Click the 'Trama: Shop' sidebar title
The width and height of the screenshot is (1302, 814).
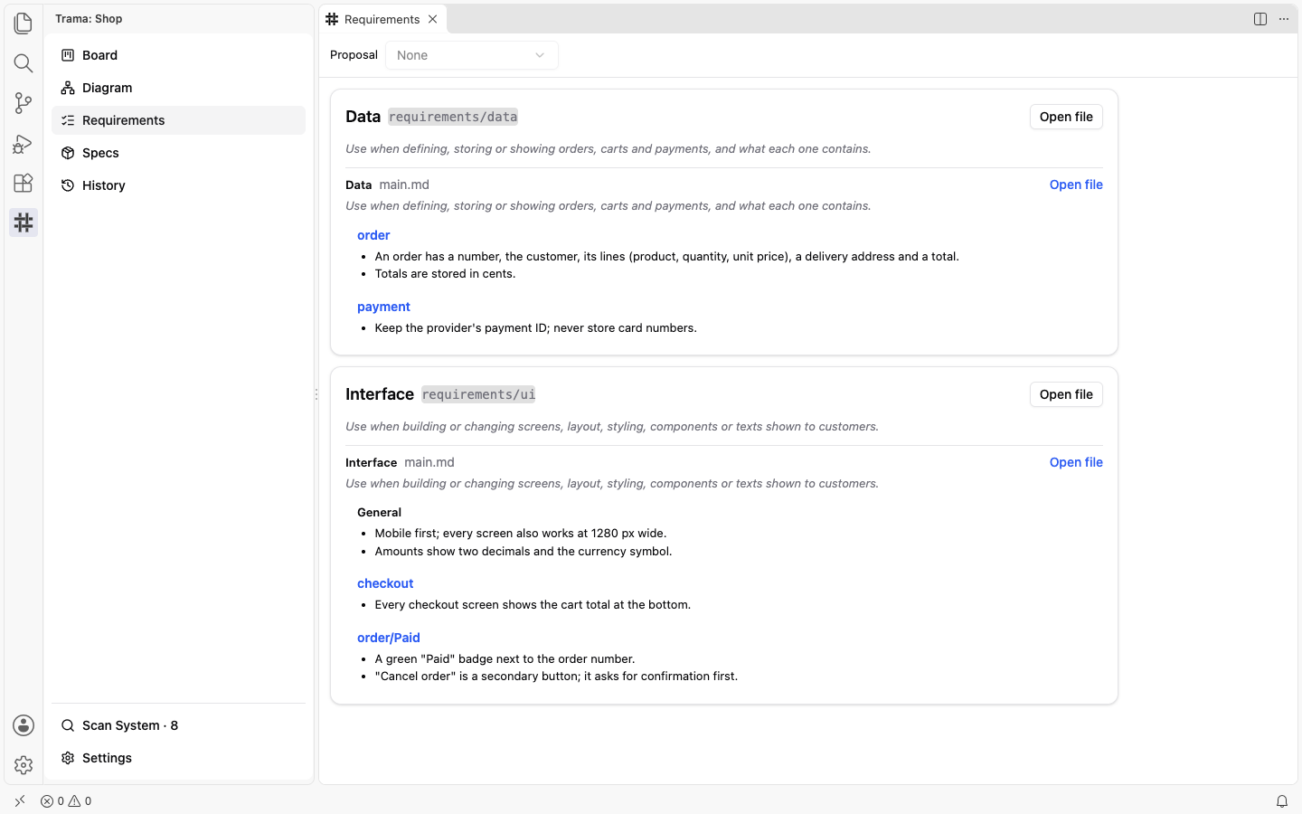[x=89, y=19]
